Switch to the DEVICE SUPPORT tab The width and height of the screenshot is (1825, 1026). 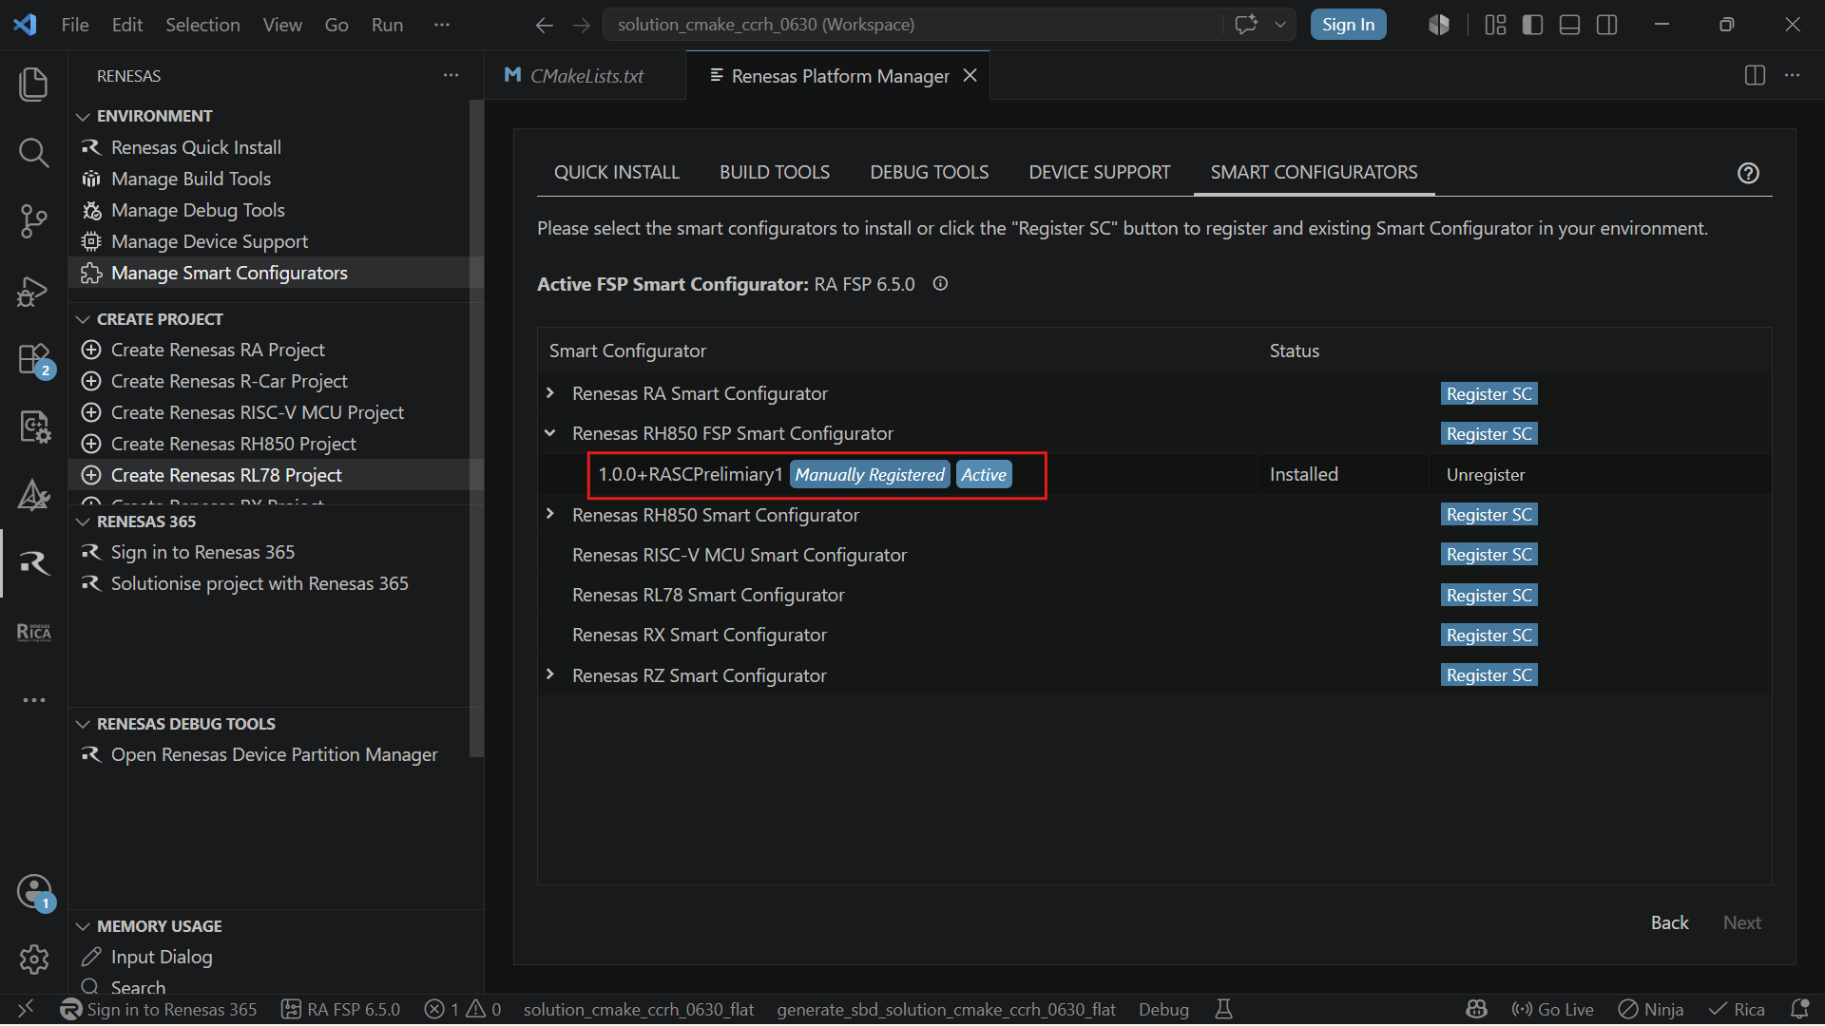(1100, 172)
